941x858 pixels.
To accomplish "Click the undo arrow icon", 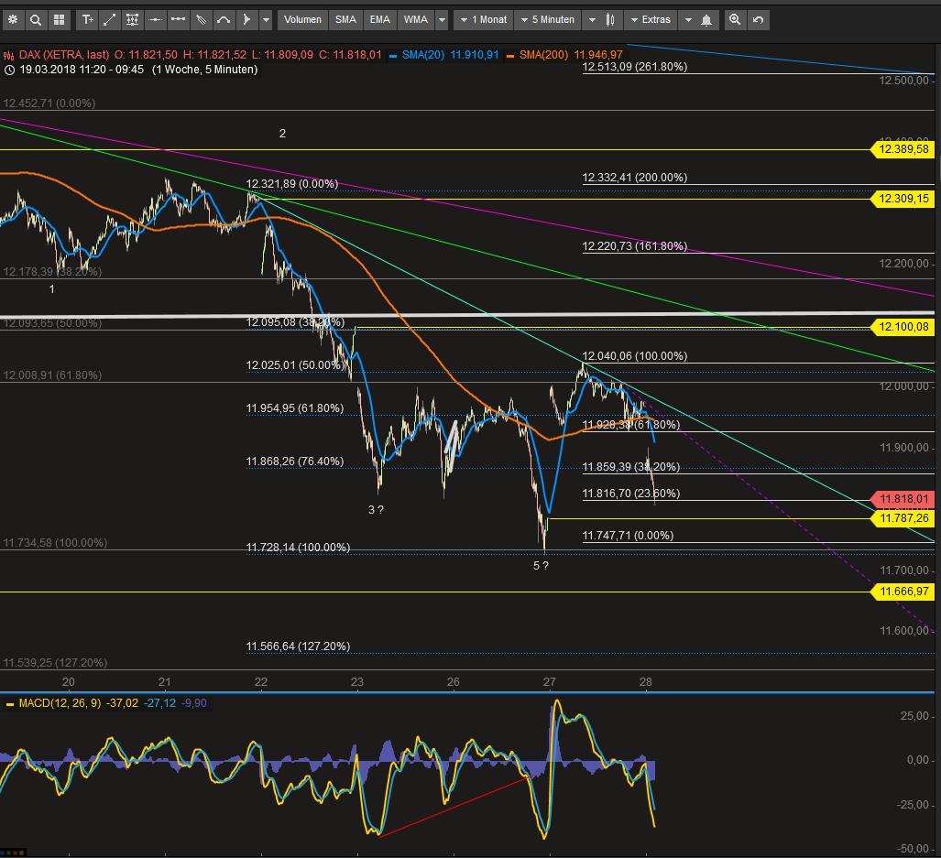I will (x=757, y=19).
